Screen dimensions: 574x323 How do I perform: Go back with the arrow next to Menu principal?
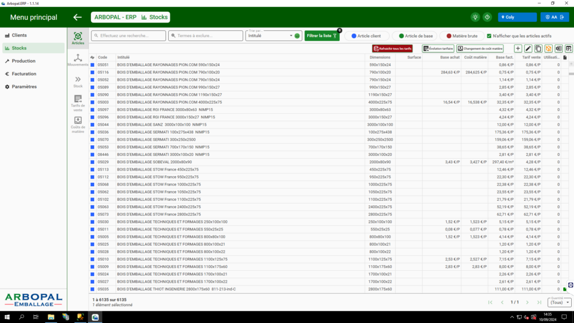(x=77, y=17)
